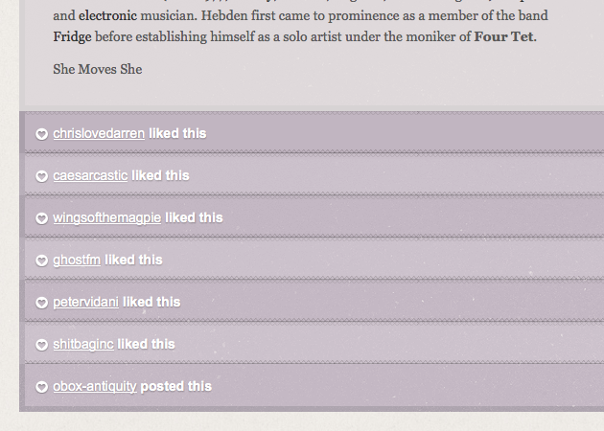Image resolution: width=604 pixels, height=431 pixels.
Task: Click the bold "Four Tet" text
Action: 504,36
